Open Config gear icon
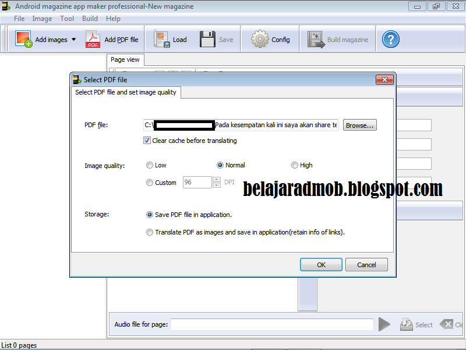Viewport: 466px width, 350px height. tap(260, 38)
